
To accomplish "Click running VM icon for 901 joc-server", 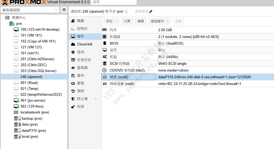I will [16, 101].
